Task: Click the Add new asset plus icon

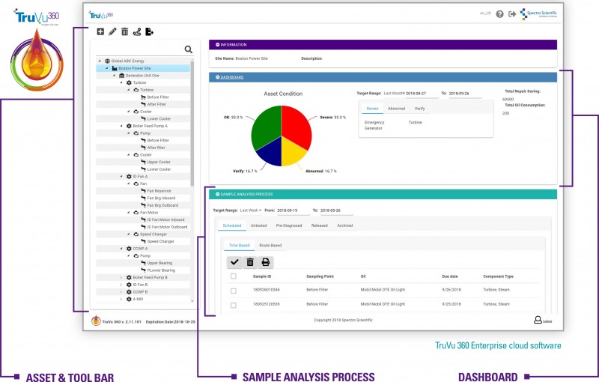Action: pos(100,31)
